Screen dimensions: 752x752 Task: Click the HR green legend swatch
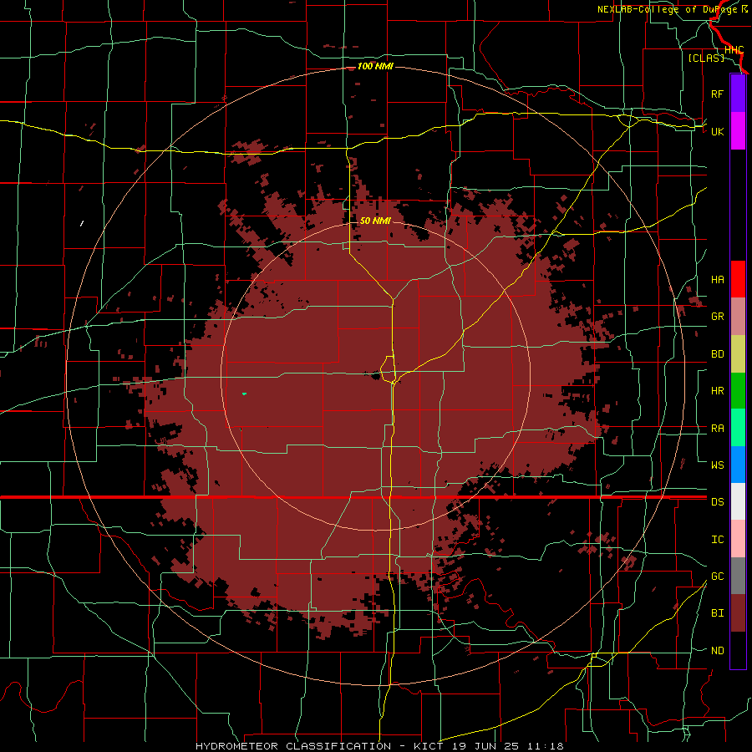[x=738, y=391]
